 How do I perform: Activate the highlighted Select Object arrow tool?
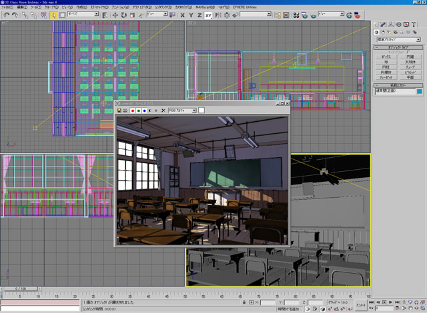pos(53,15)
